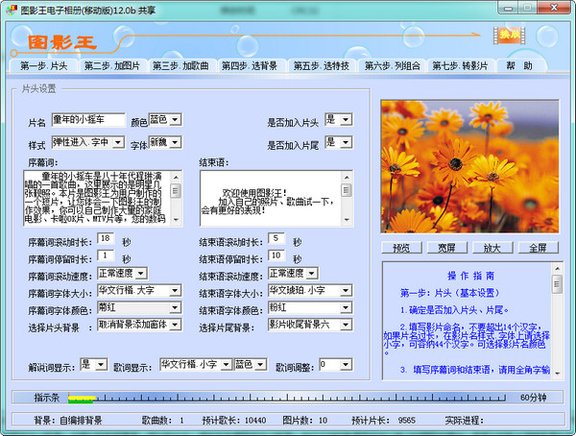
Task: Open the 样式 style dropdown
Action: pos(115,142)
